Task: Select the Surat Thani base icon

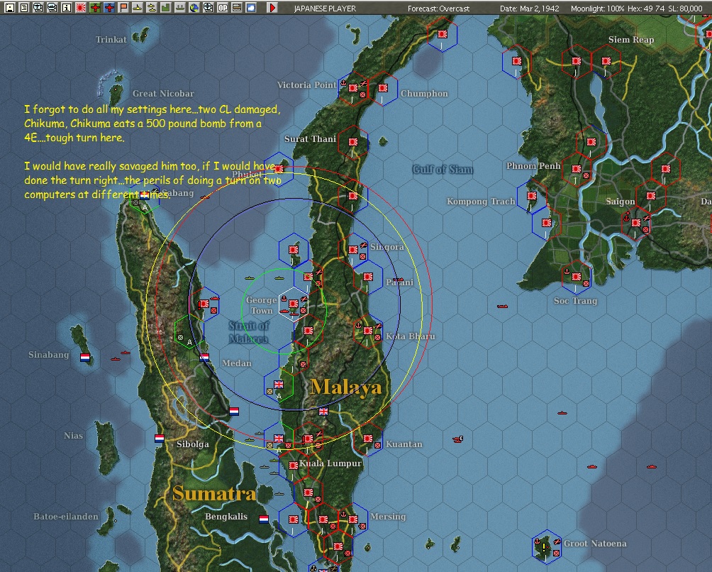Action: coord(353,142)
